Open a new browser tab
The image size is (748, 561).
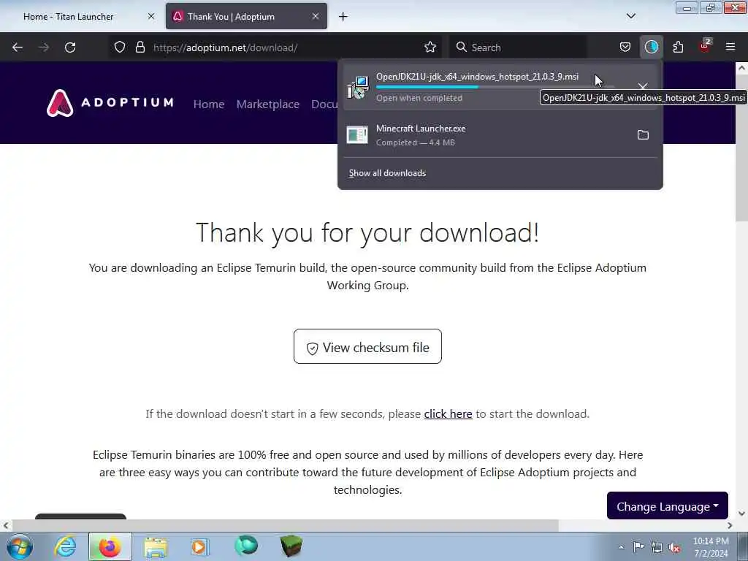pos(343,17)
